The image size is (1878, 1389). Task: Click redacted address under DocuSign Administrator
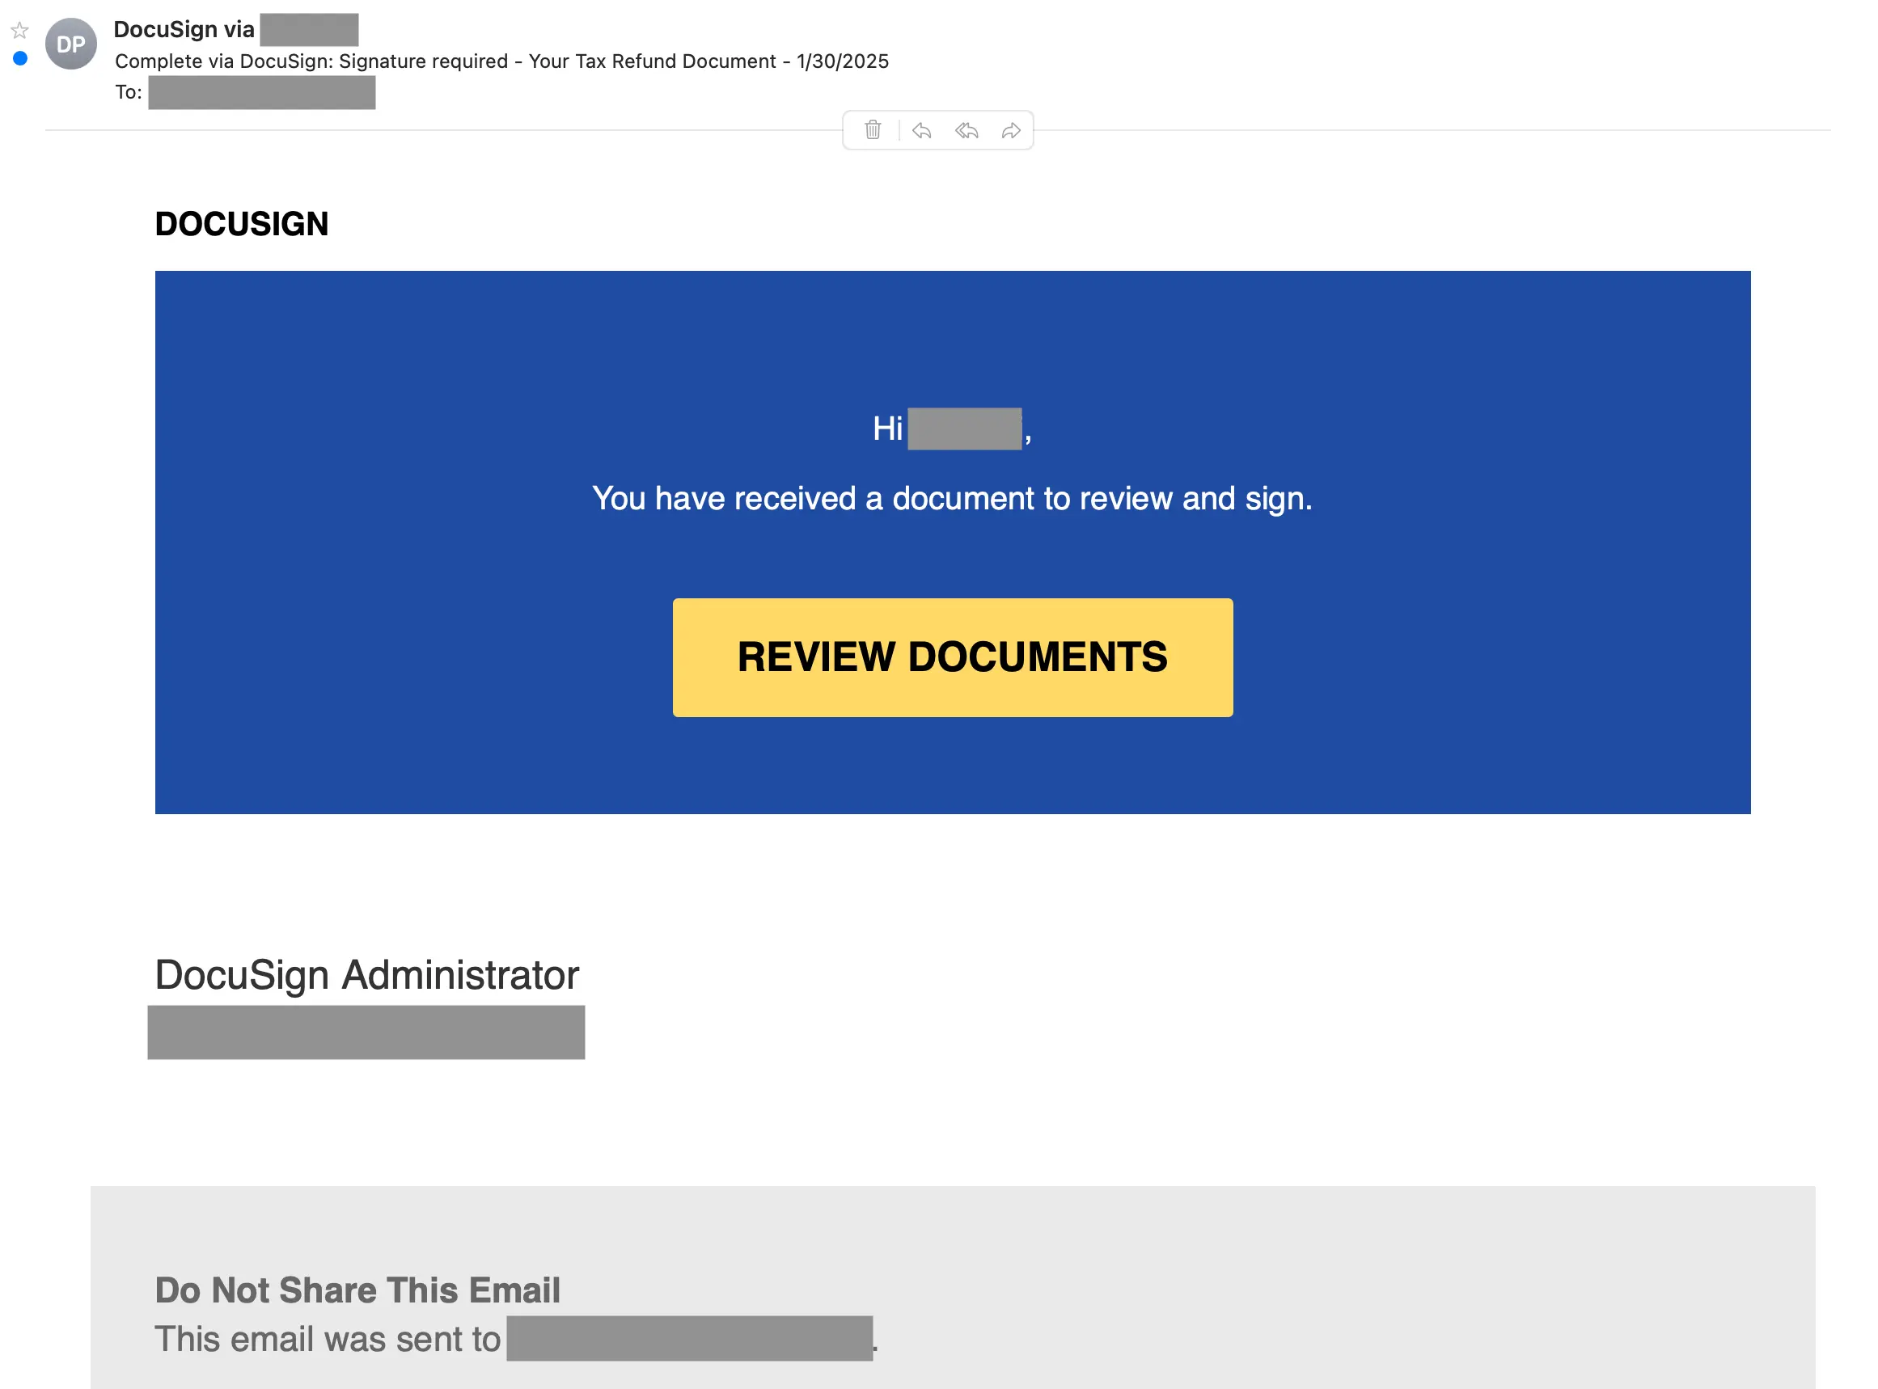tap(366, 1032)
